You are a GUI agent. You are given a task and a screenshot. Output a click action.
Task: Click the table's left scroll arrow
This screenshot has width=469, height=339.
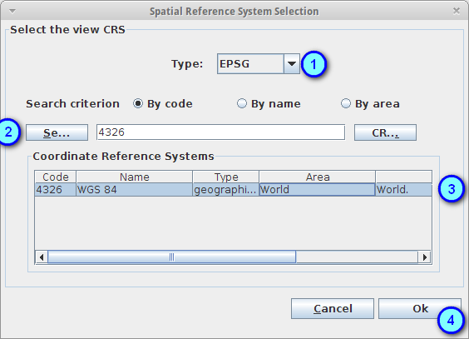(42, 257)
